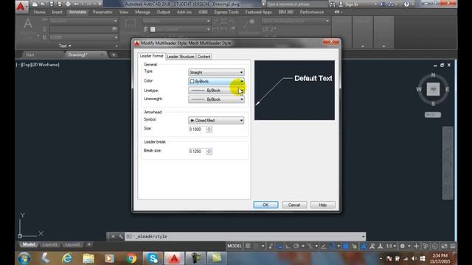This screenshot has width=472, height=265.
Task: Open File Explorer from the taskbar
Action: tap(88, 258)
